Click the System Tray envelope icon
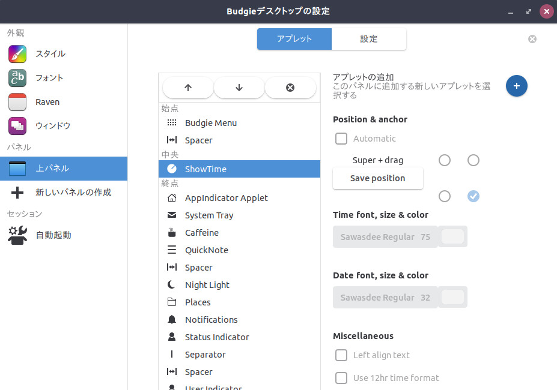Screen dimensions: 557x390 tap(172, 215)
